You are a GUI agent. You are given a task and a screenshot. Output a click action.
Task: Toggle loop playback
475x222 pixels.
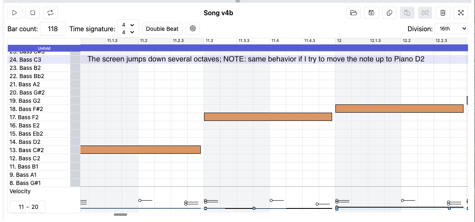tap(50, 13)
